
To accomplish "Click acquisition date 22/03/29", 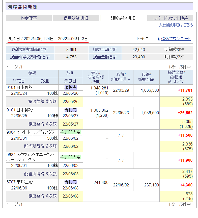I will [121, 90].
